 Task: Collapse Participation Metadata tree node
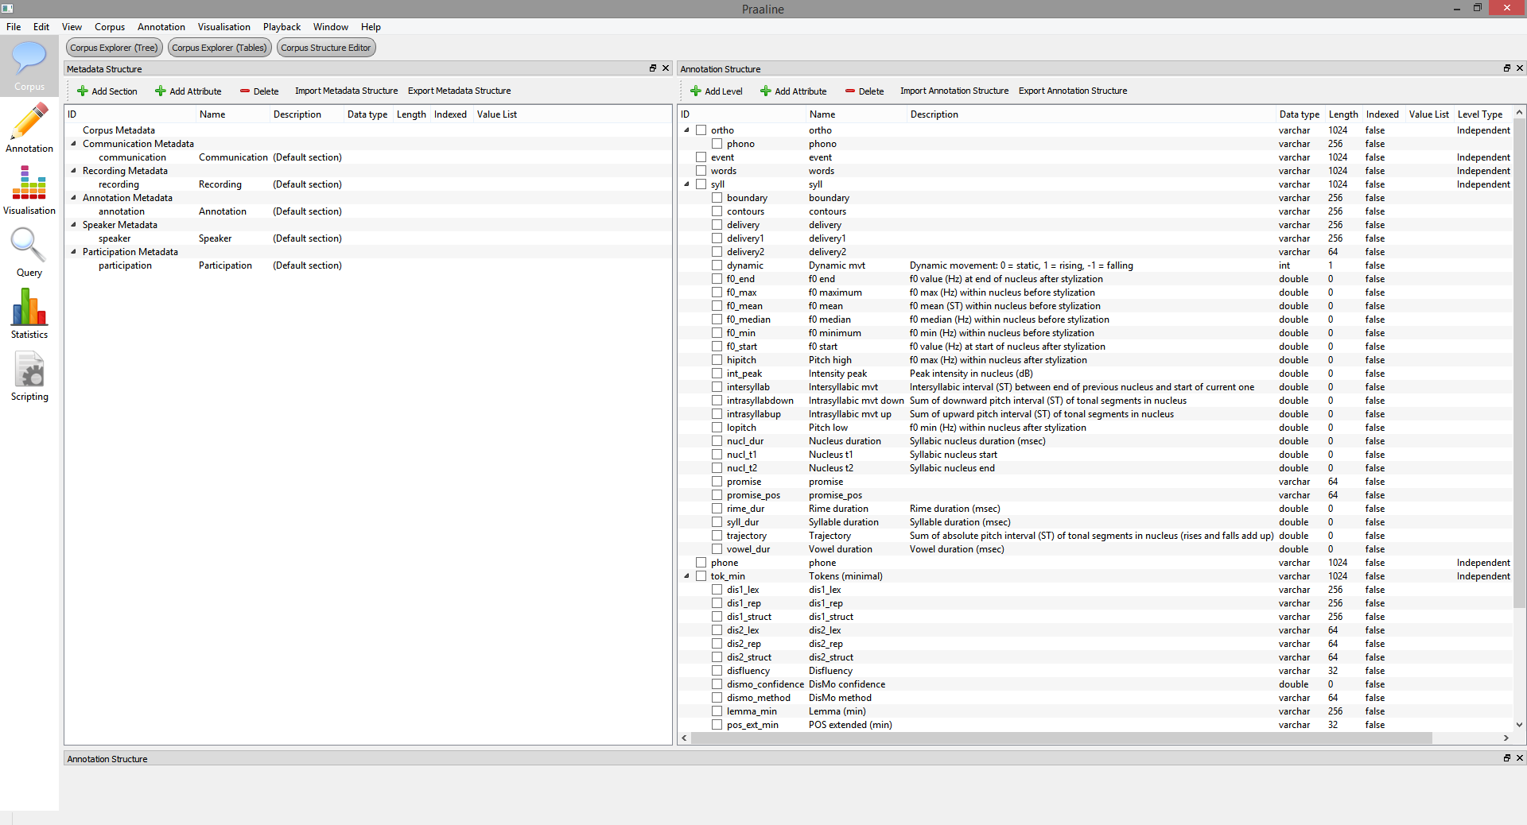coord(73,252)
